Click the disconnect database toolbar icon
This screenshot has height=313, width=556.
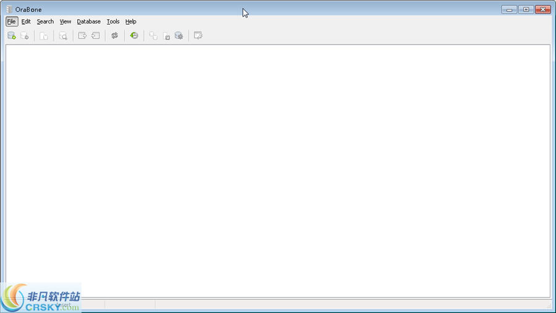click(x=24, y=35)
